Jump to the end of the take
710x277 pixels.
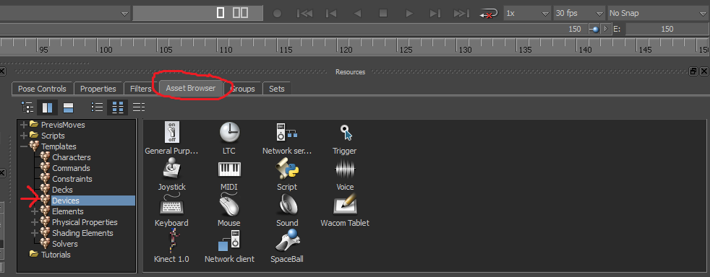click(461, 14)
